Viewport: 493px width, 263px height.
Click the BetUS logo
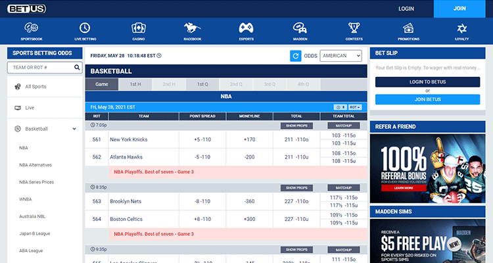click(27, 9)
